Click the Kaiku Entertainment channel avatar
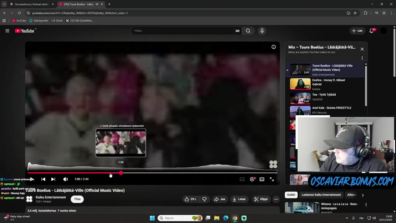The width and height of the screenshot is (396, 223). point(29,199)
